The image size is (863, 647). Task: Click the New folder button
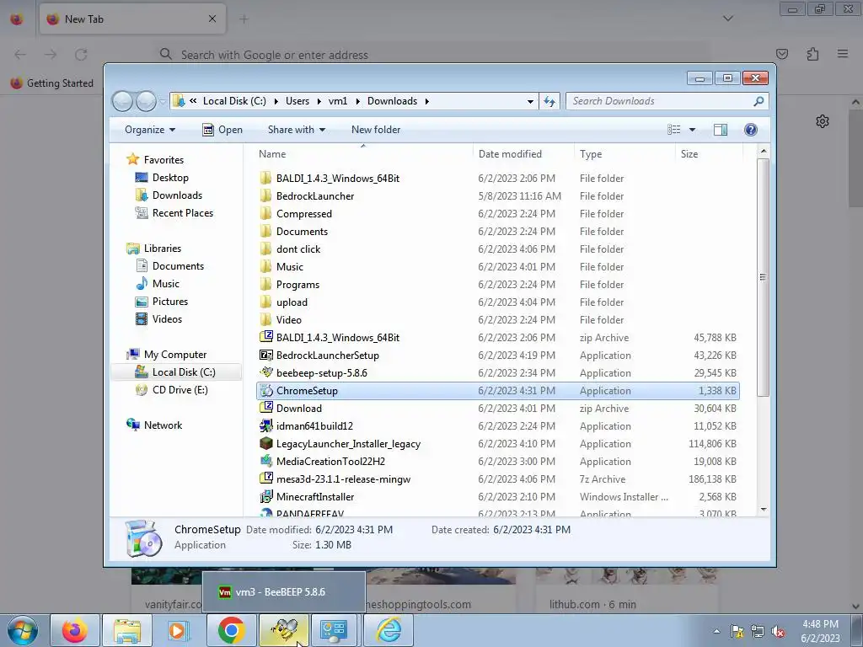(376, 129)
